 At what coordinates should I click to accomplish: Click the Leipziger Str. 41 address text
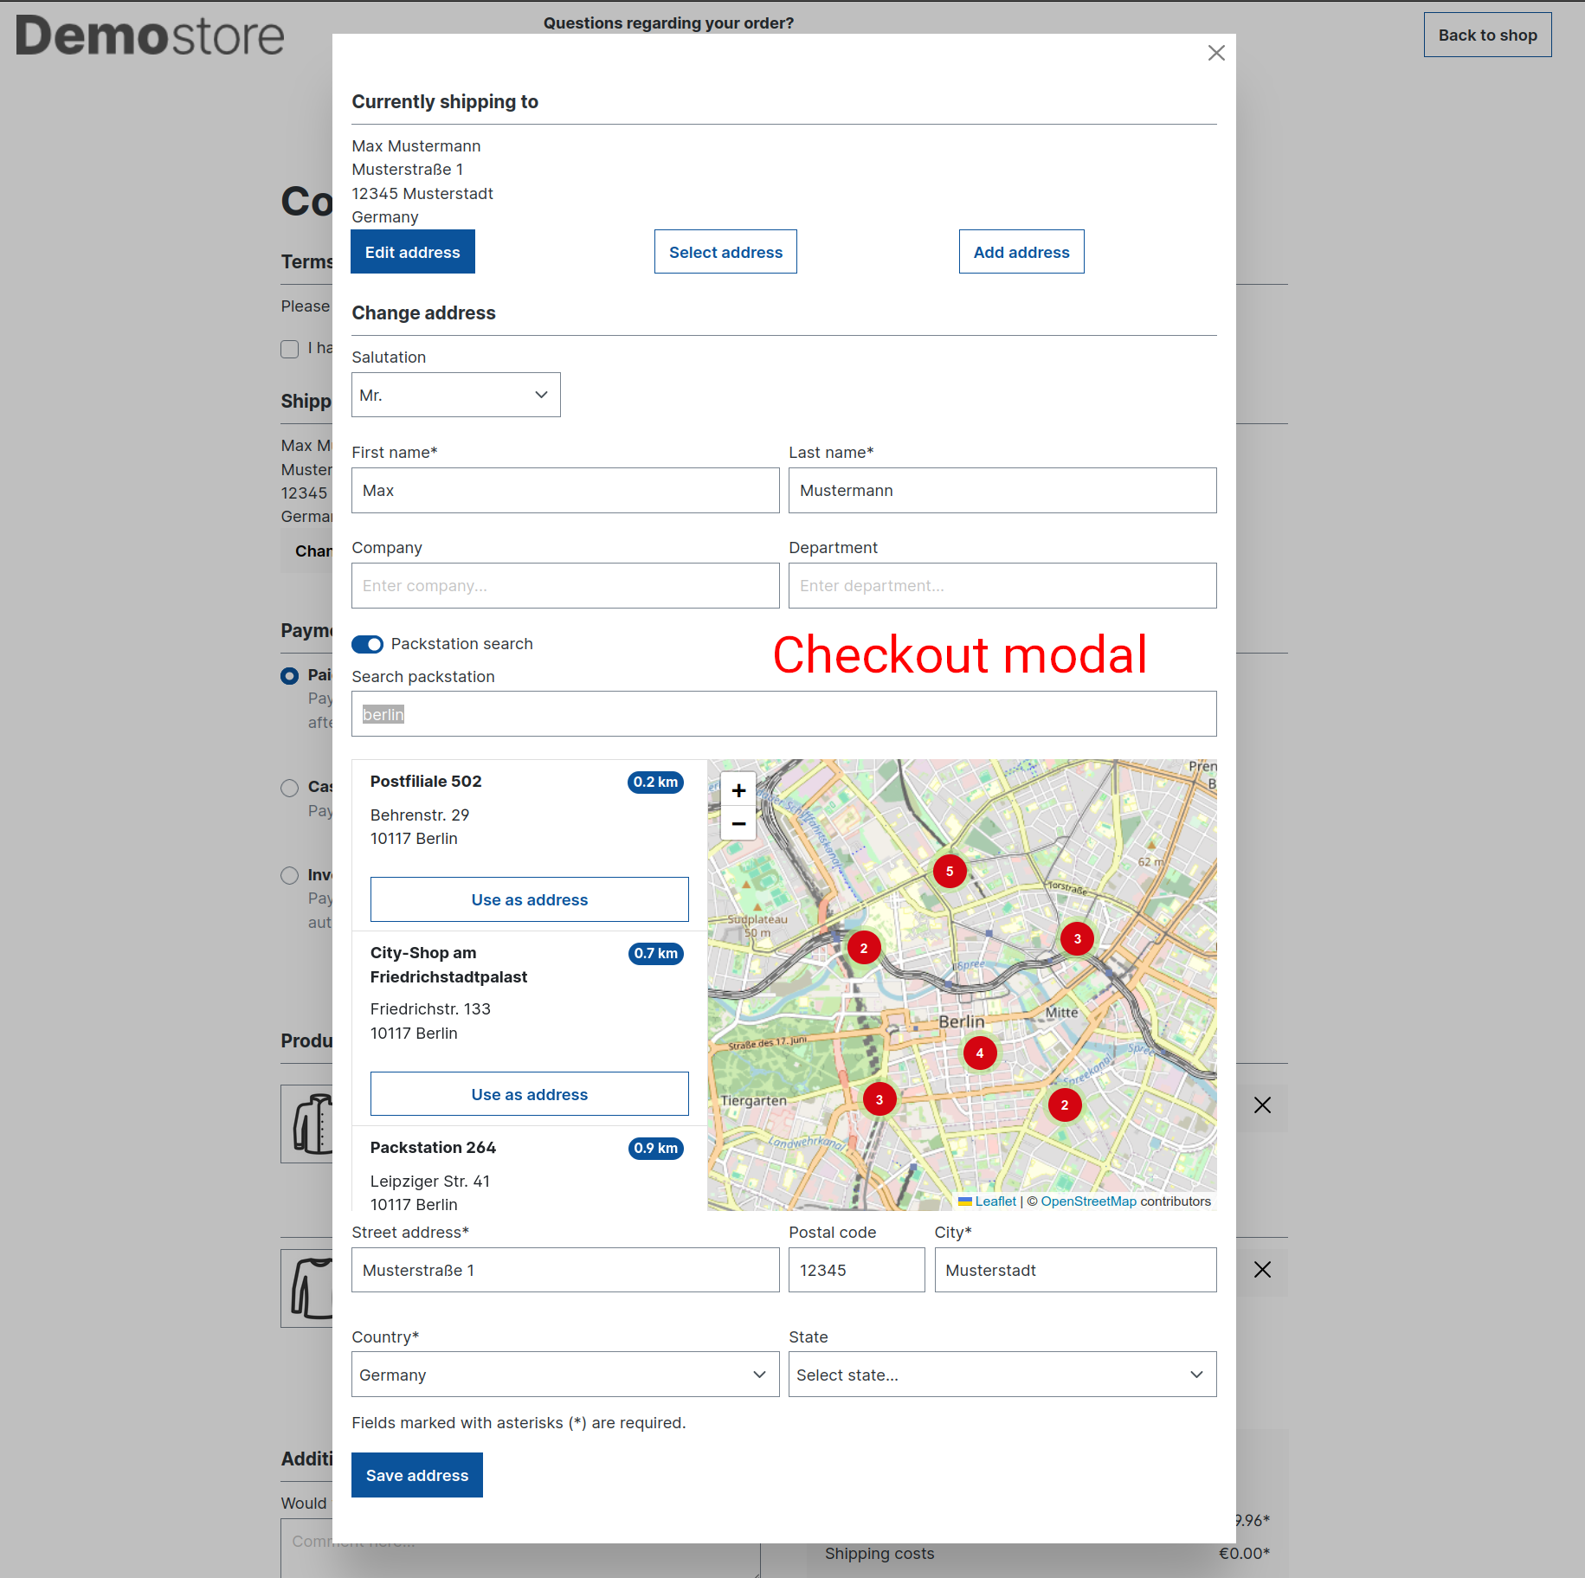point(430,1181)
